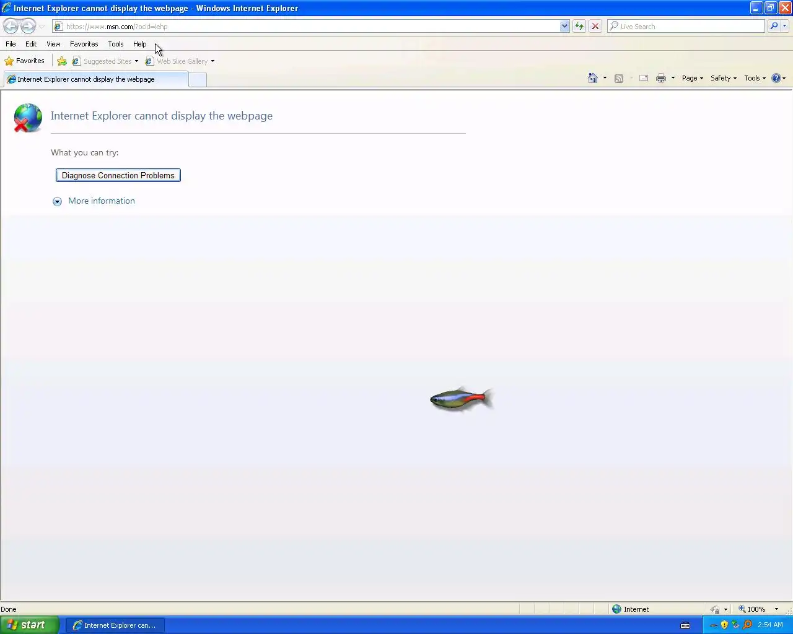The image size is (793, 634).
Task: Click the More information link text
Action: click(102, 201)
